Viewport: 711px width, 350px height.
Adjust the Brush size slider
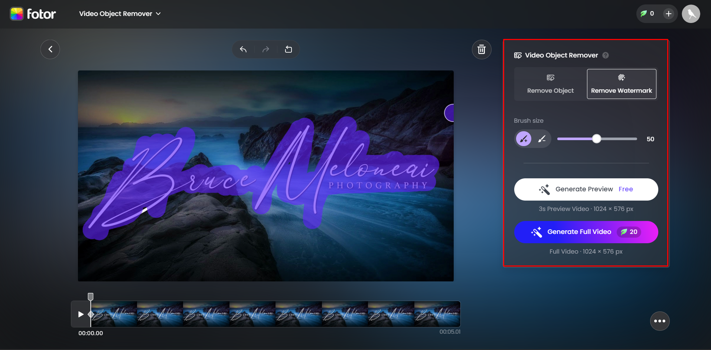click(597, 138)
